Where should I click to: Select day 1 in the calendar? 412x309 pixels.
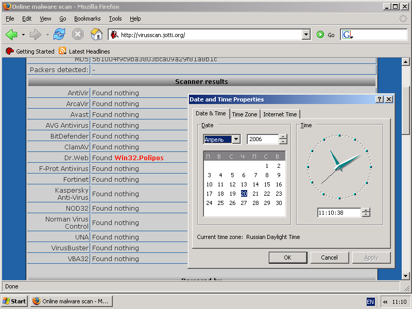pyautogui.click(x=267, y=166)
